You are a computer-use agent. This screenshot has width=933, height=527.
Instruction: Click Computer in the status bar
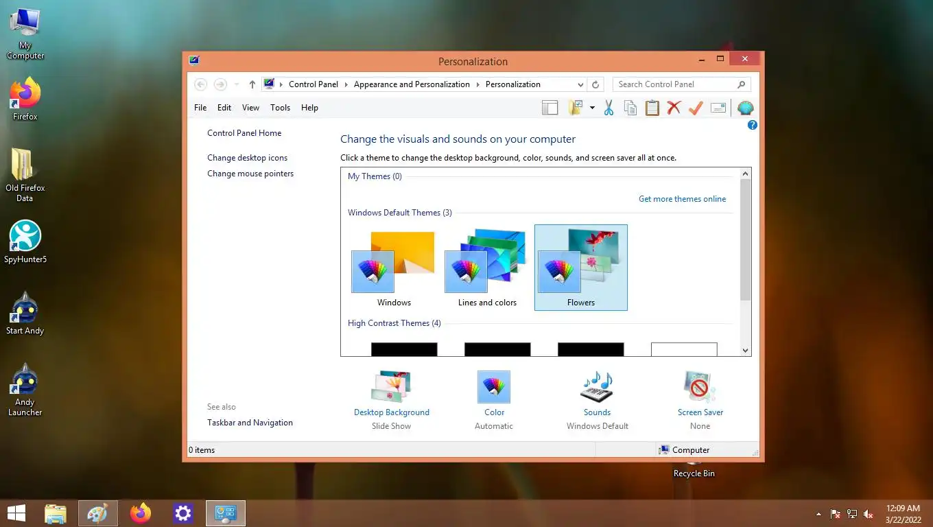point(684,450)
